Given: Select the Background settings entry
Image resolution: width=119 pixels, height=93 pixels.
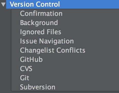Looking at the screenshot, I should coord(39,23).
